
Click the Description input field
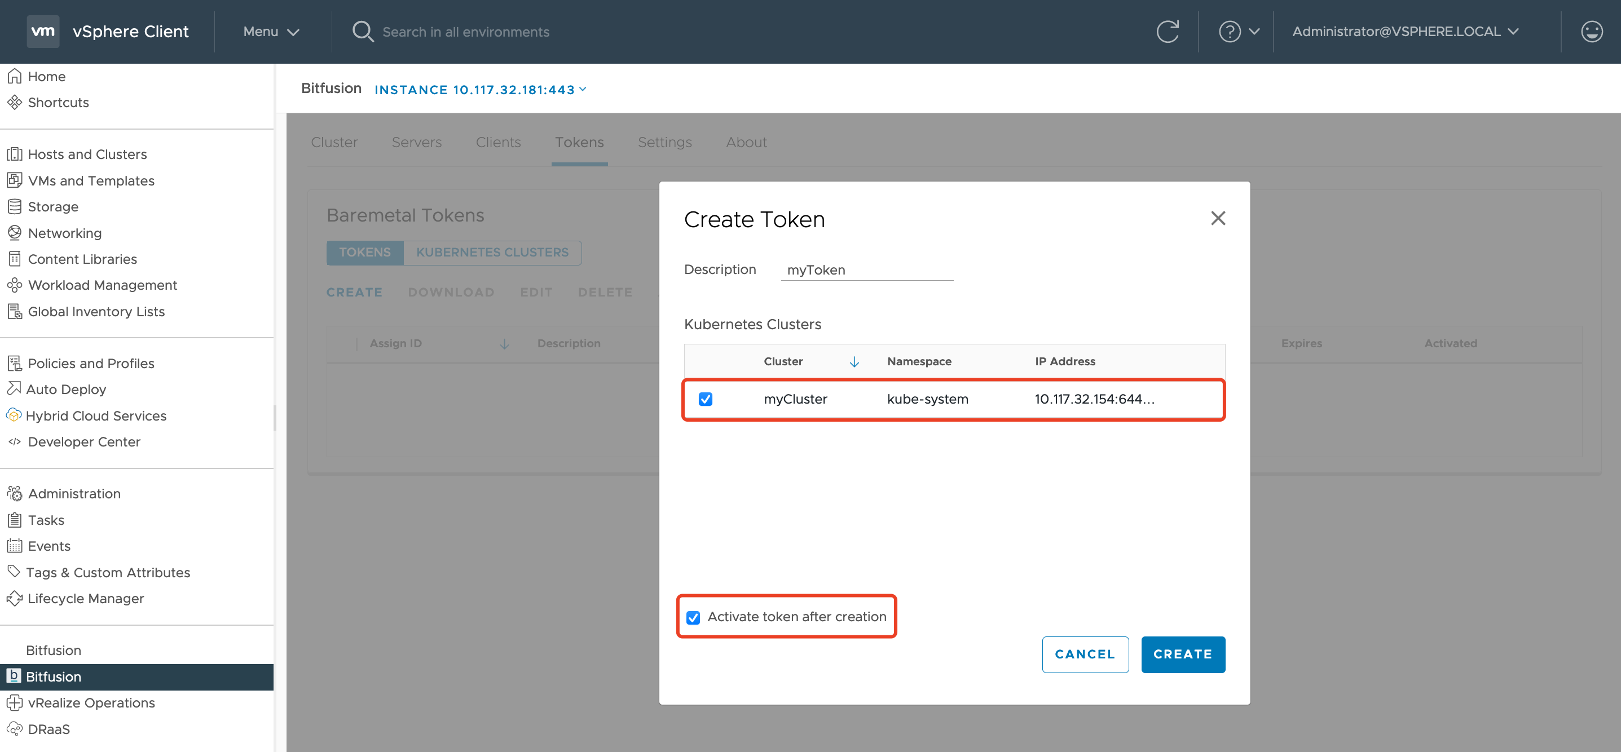click(866, 269)
